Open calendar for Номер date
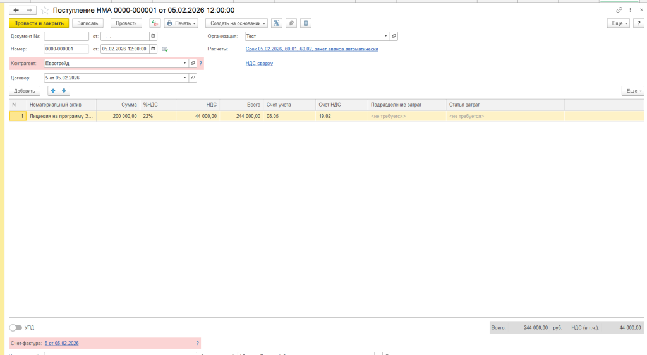647x355 pixels. coord(153,49)
